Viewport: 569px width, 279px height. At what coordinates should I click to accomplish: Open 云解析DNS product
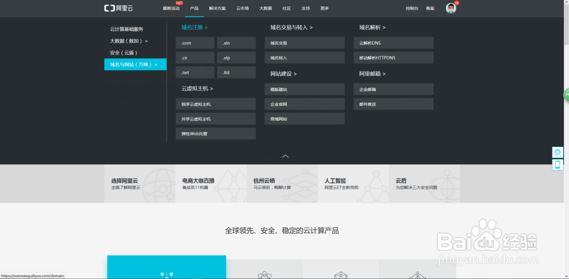[393, 43]
